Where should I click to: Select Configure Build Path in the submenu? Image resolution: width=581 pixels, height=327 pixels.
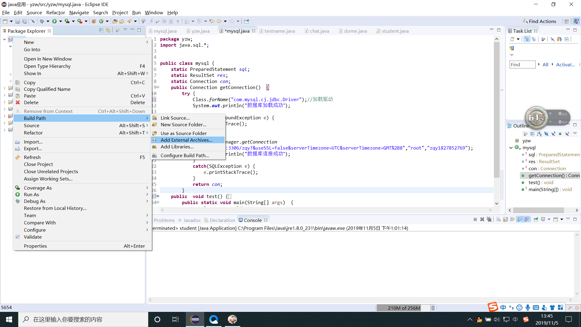pyautogui.click(x=185, y=155)
